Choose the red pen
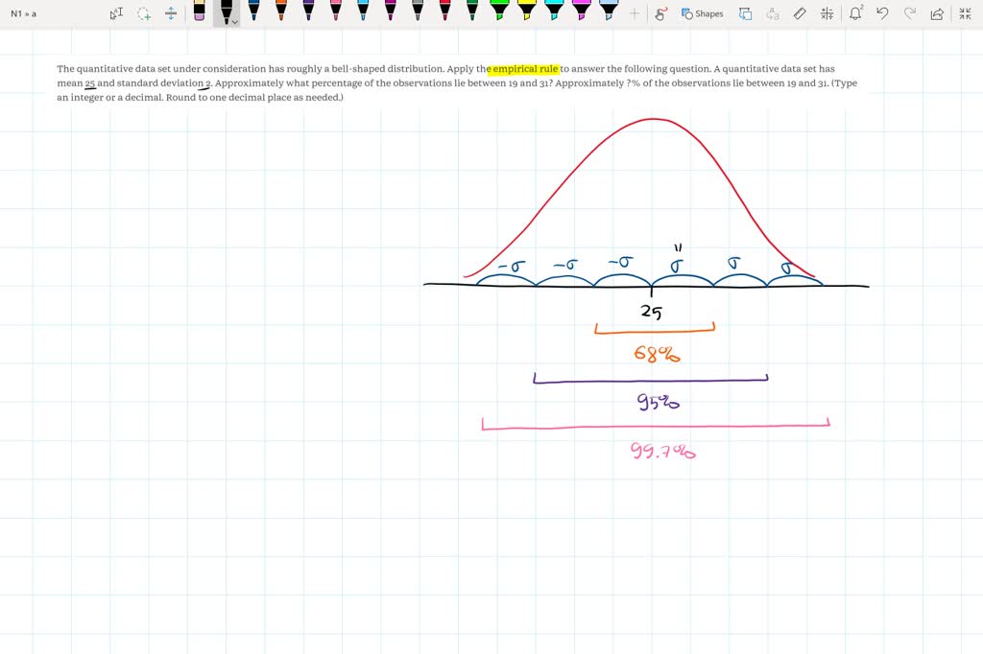The width and height of the screenshot is (983, 654). [x=444, y=11]
